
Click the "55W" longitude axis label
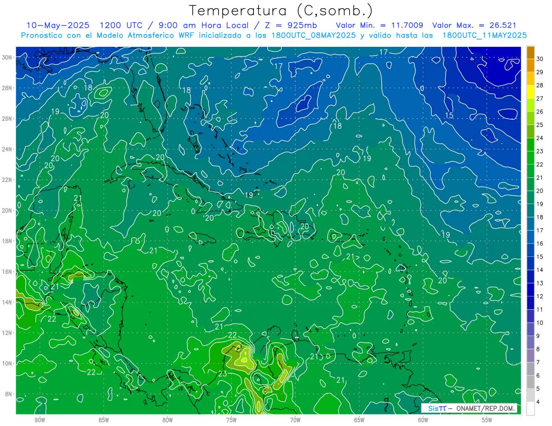[487, 420]
